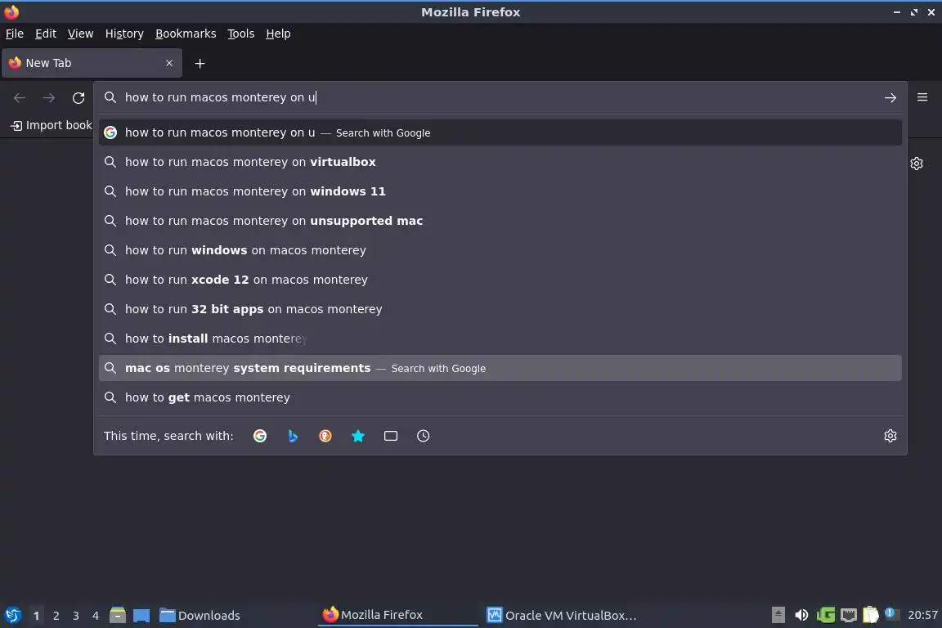Pick 'how to run 32 bit apps' suggestion
This screenshot has width=942, height=628.
pos(500,309)
